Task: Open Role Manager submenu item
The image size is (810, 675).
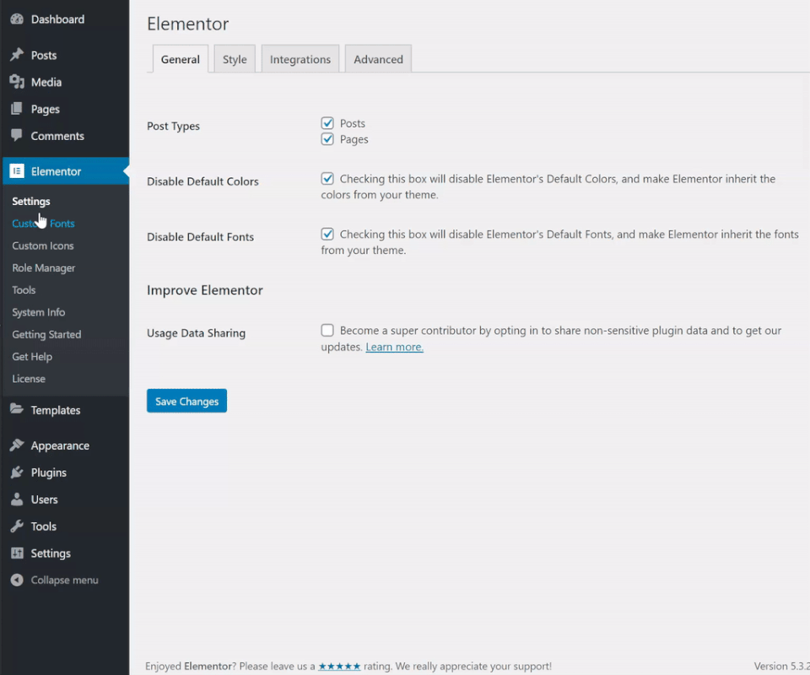Action: tap(43, 267)
